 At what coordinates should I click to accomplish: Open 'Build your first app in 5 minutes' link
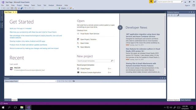21,28
